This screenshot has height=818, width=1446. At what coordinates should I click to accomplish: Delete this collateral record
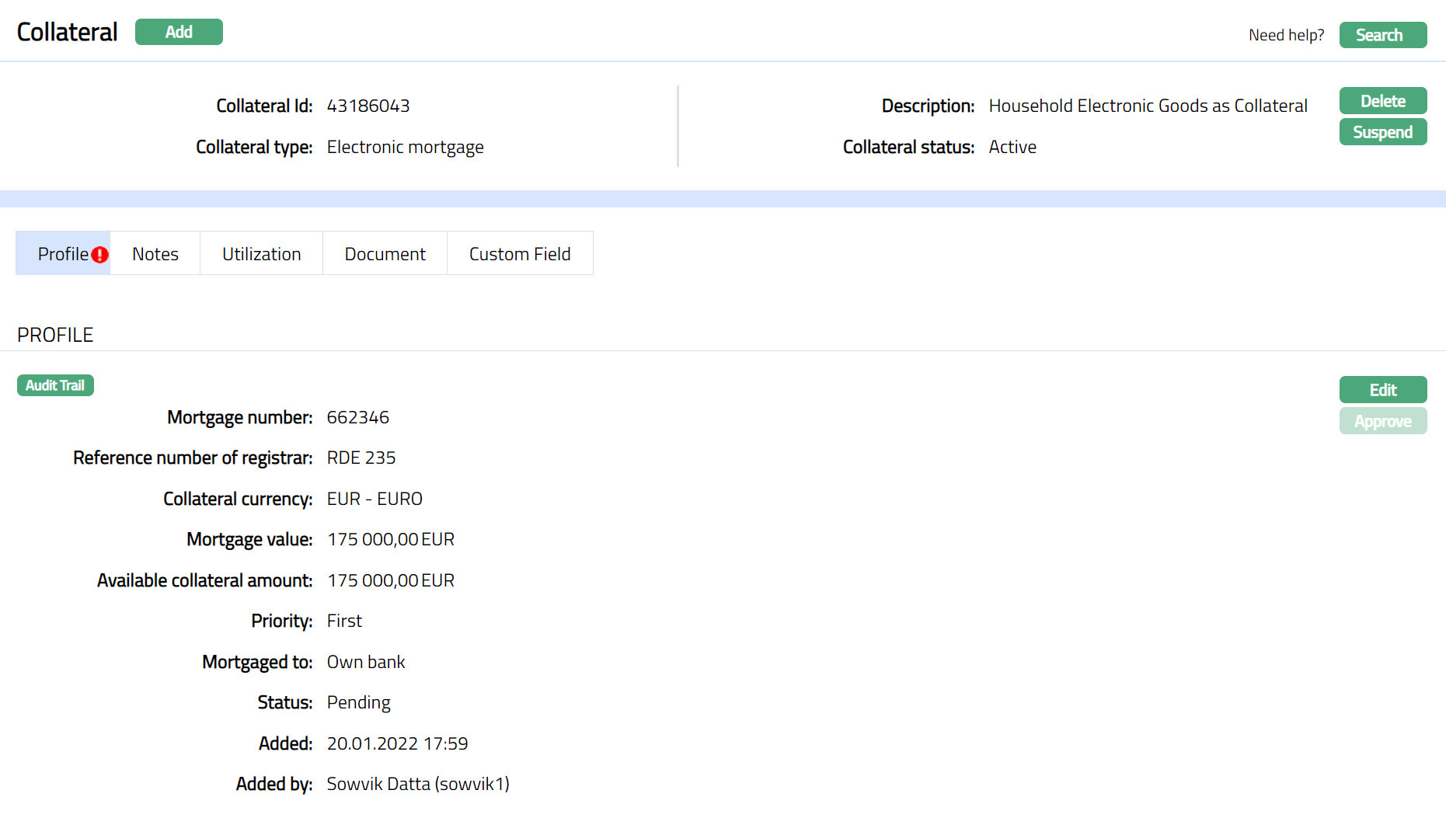[1382, 101]
